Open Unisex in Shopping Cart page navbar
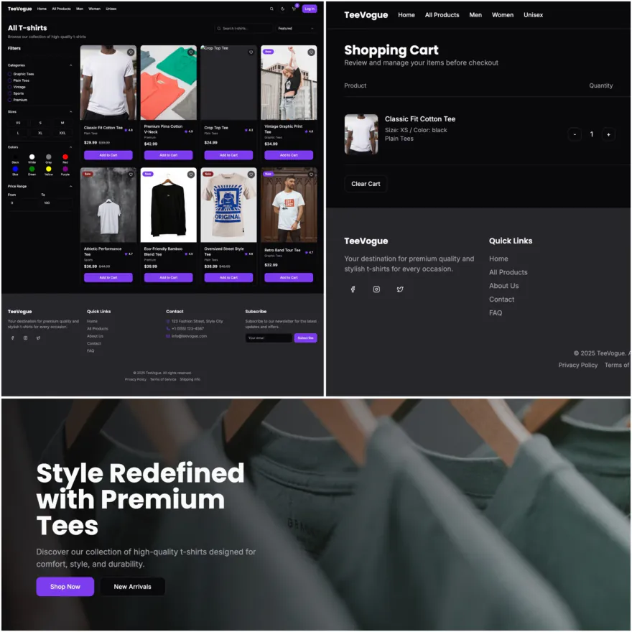The width and height of the screenshot is (632, 632). pos(533,15)
